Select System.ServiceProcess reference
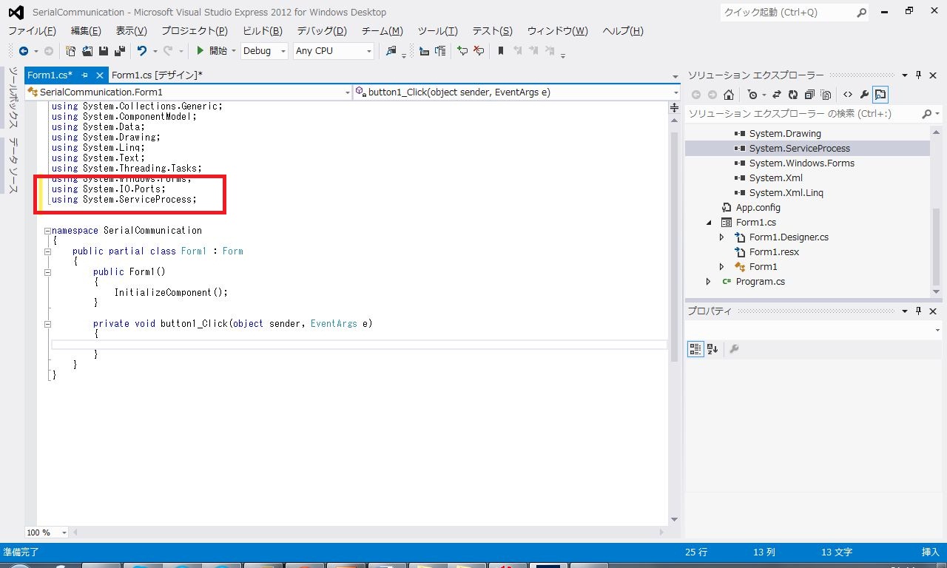This screenshot has width=947, height=568. click(x=799, y=148)
